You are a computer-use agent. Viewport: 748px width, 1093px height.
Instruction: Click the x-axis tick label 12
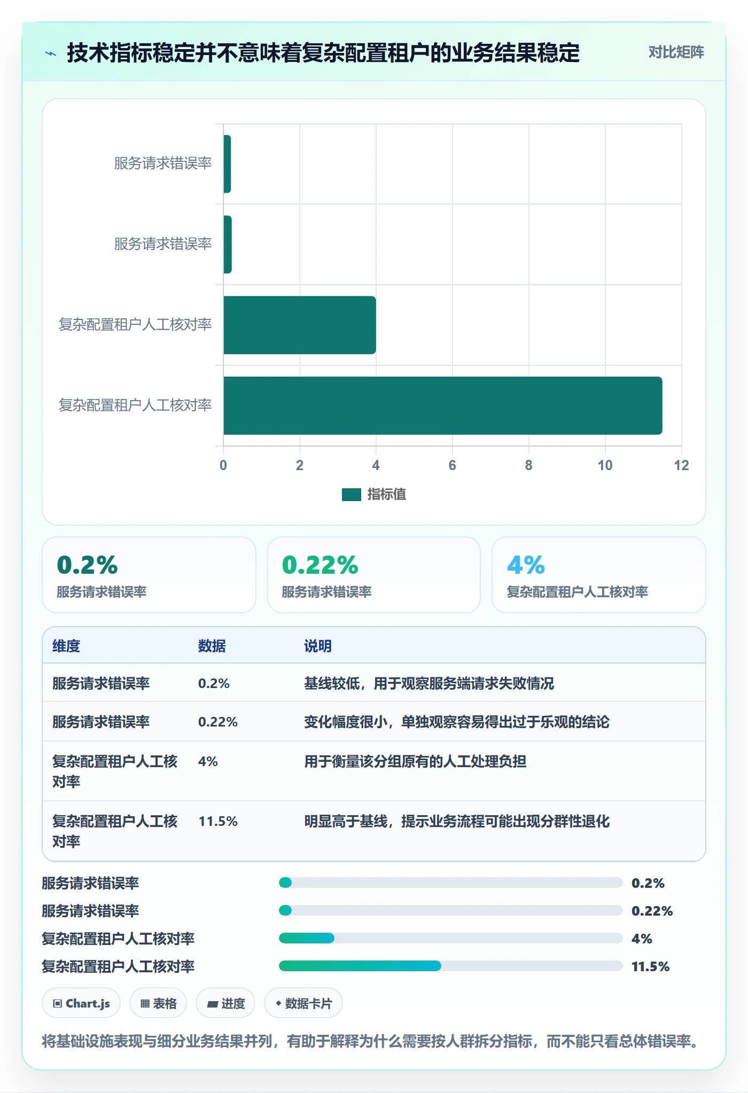(682, 465)
